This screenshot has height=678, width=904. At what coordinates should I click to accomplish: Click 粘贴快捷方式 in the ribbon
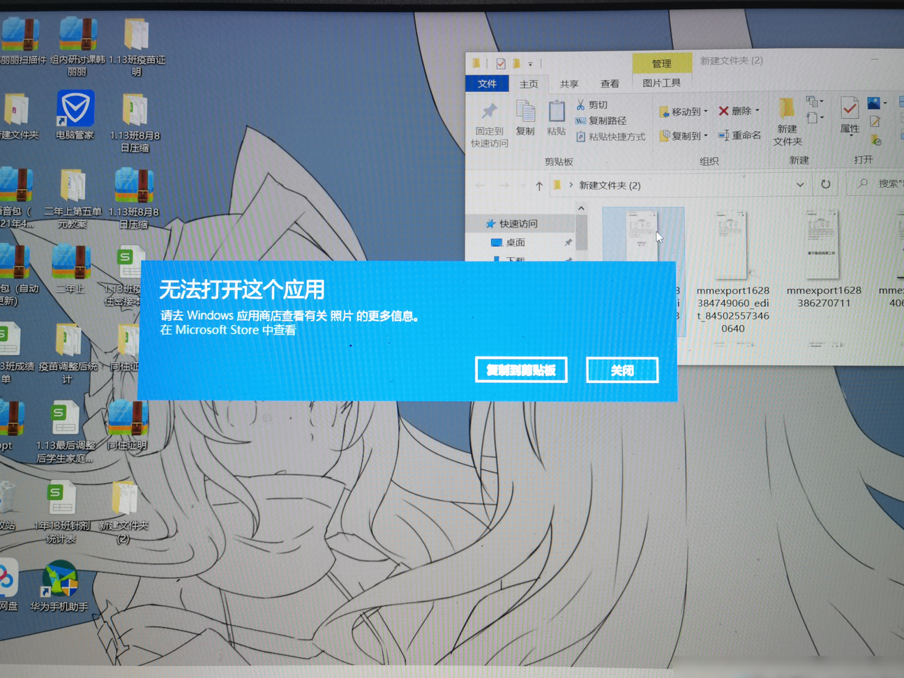coord(610,137)
